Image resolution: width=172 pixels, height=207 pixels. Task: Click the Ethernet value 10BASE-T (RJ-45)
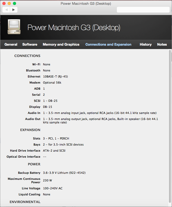(55, 76)
